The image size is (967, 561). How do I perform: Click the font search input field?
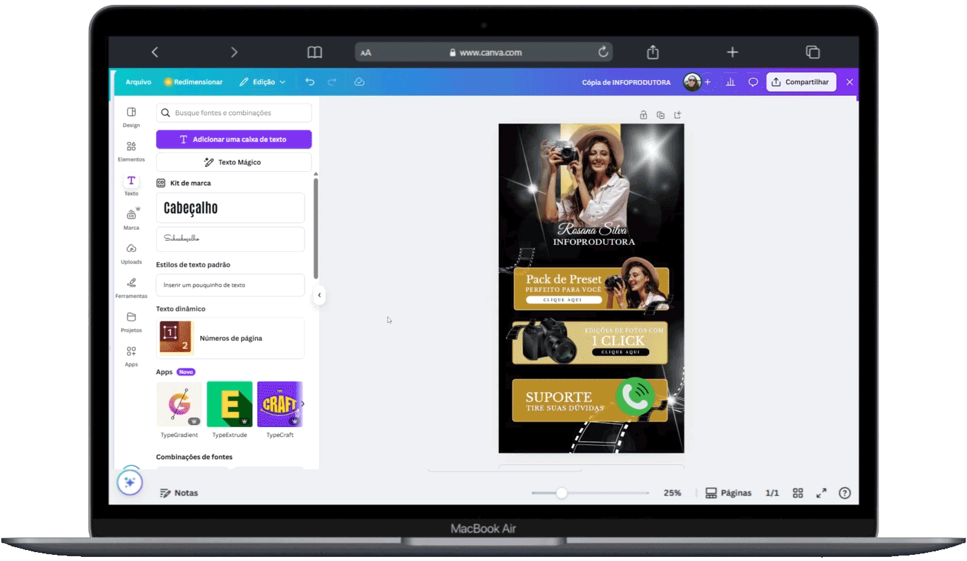click(235, 113)
